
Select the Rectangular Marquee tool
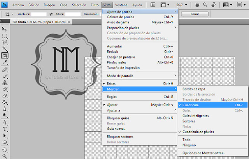coord(5,36)
